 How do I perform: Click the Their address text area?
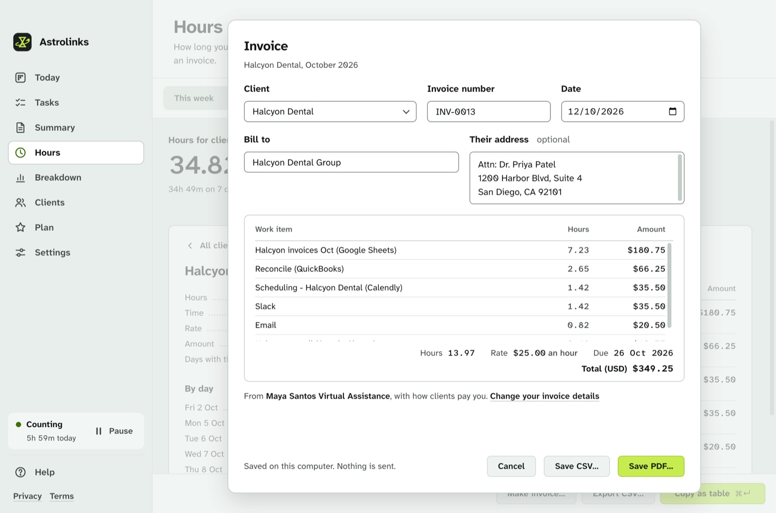577,178
